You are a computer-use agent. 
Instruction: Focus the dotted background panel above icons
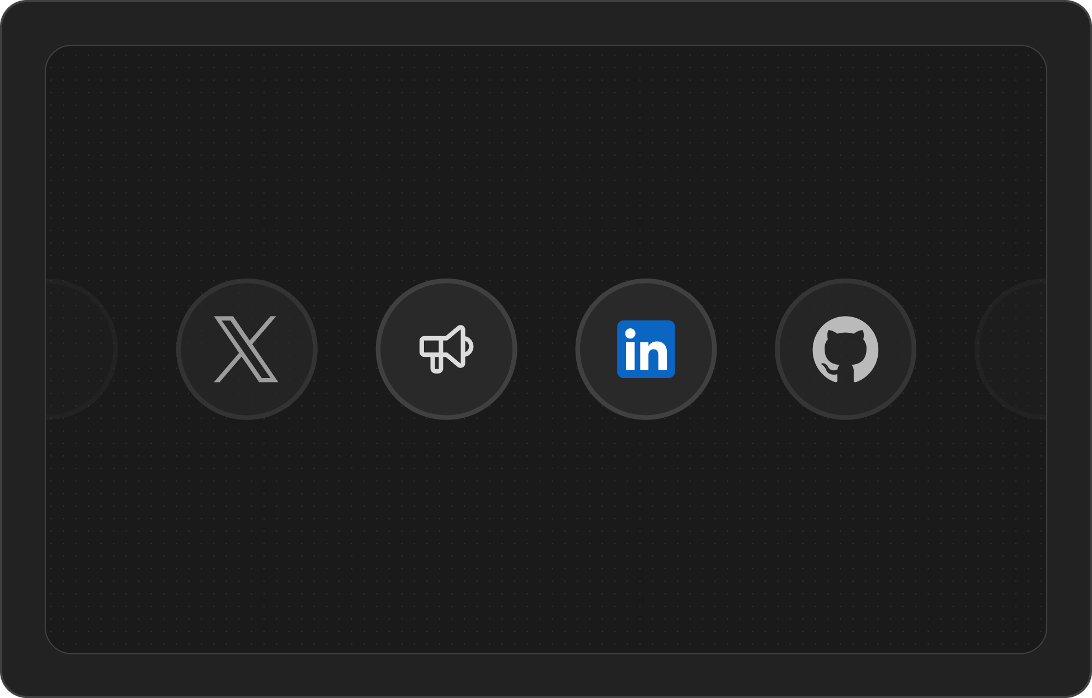[546, 162]
